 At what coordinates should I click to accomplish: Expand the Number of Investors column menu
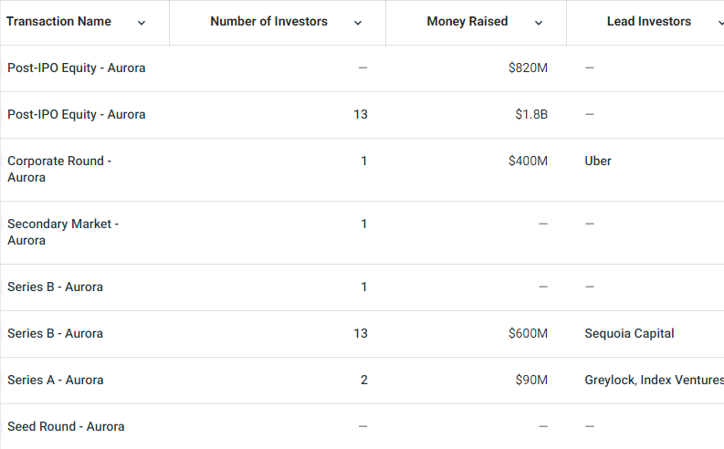pyautogui.click(x=357, y=23)
